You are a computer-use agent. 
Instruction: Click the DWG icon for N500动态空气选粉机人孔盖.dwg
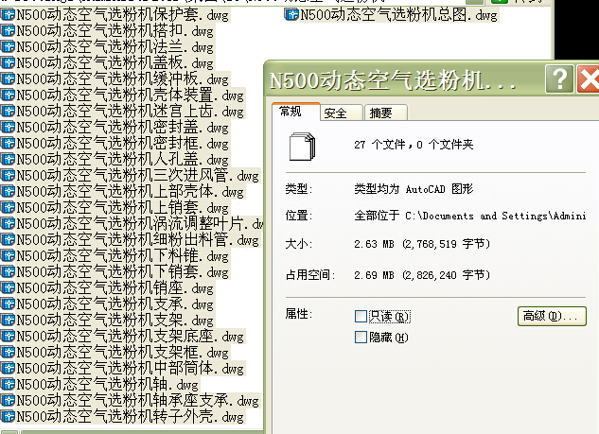click(8, 159)
